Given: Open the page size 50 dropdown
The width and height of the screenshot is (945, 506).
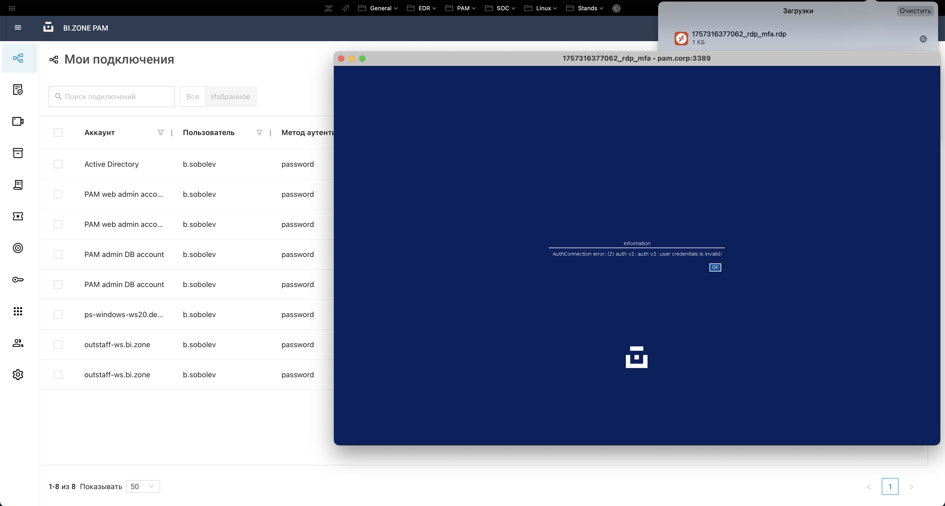Looking at the screenshot, I should tap(143, 486).
